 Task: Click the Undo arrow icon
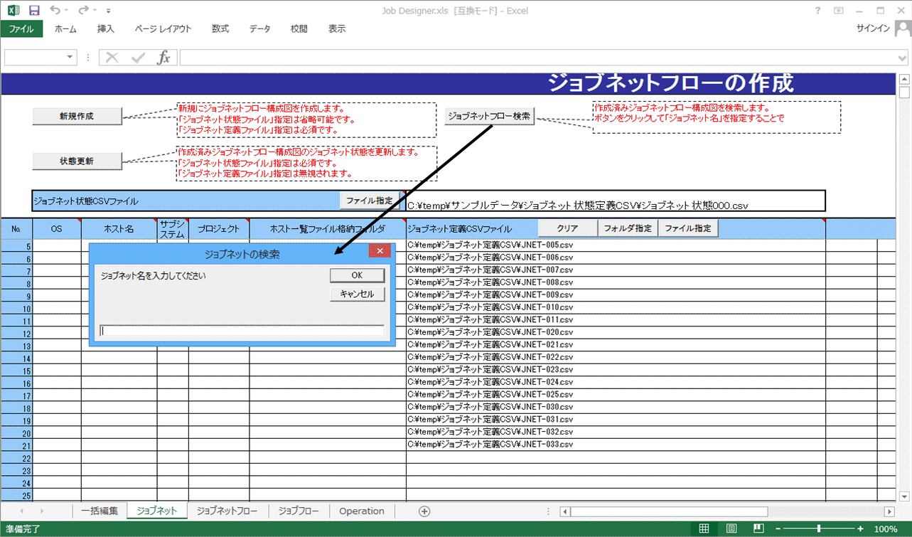[55, 11]
